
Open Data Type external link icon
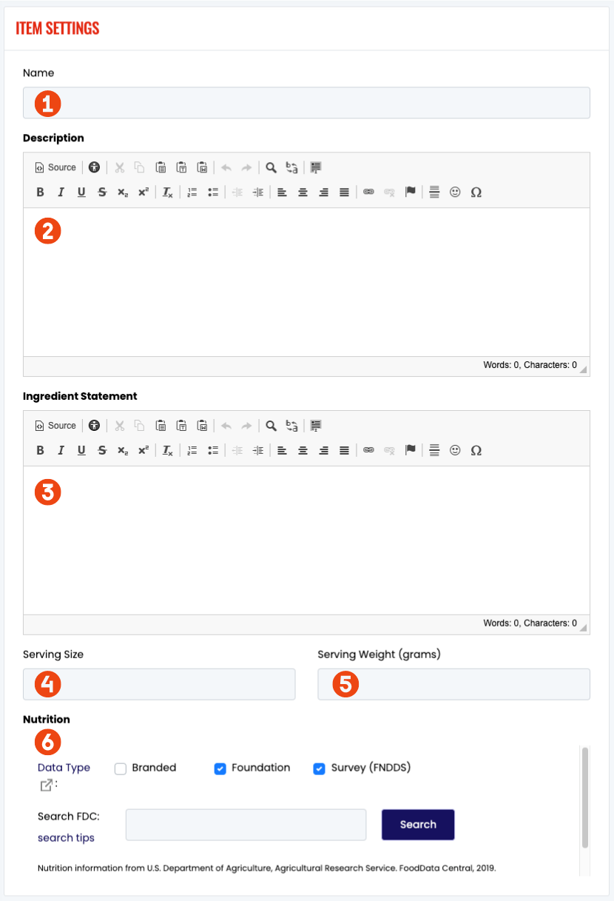pos(46,786)
